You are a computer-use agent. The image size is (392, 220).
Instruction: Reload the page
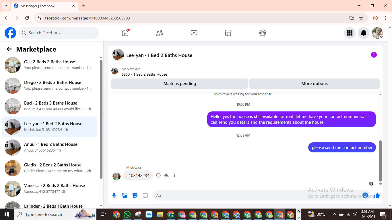[27, 18]
